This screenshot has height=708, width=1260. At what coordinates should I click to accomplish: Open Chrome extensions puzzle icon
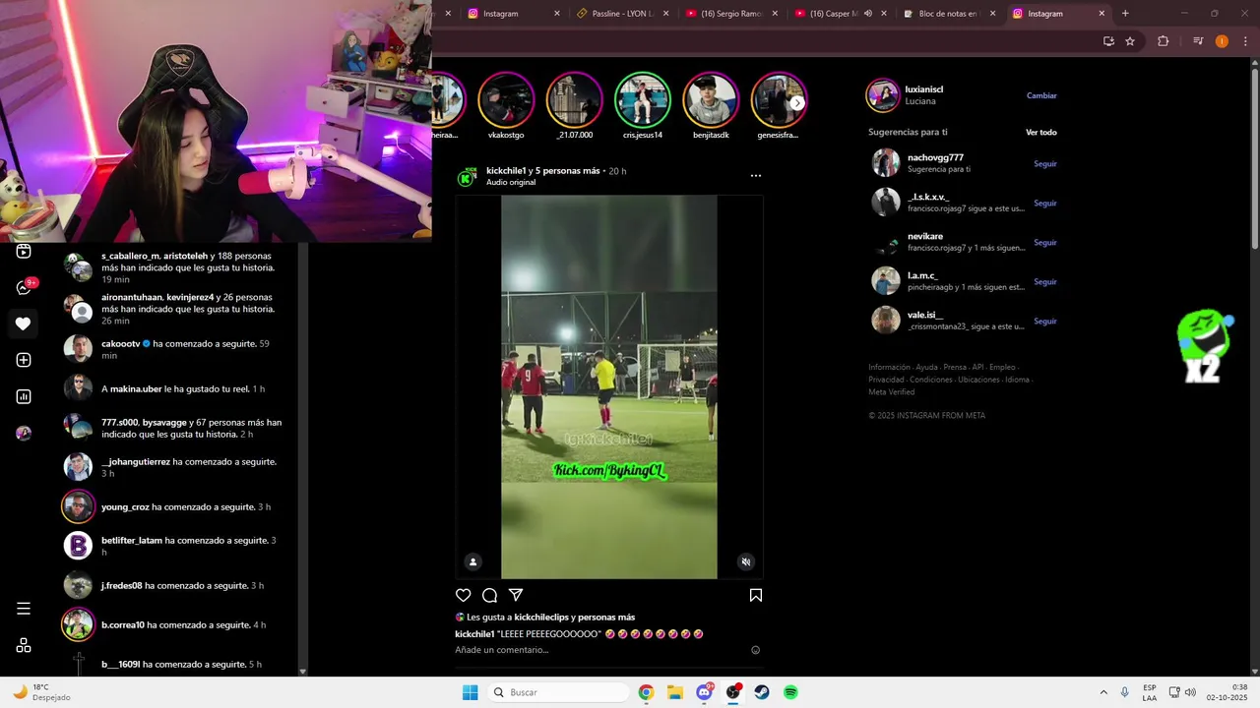[1164, 41]
